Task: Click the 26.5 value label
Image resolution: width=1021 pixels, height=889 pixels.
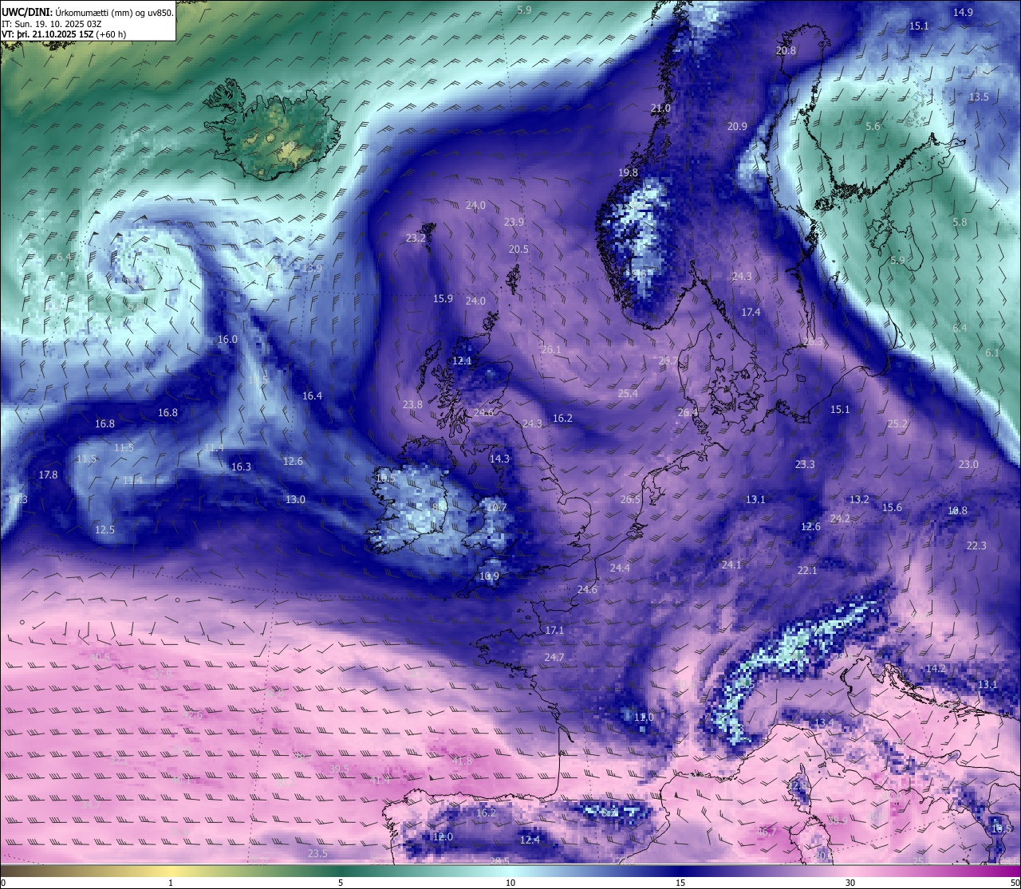Action: [x=630, y=499]
